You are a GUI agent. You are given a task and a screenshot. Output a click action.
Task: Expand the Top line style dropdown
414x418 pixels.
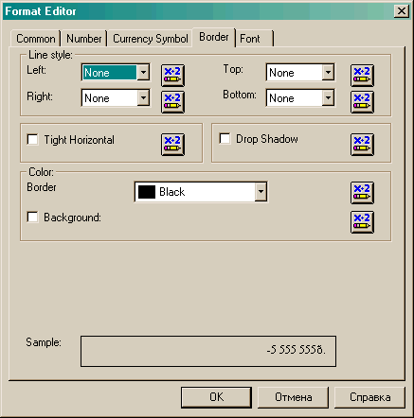328,73
